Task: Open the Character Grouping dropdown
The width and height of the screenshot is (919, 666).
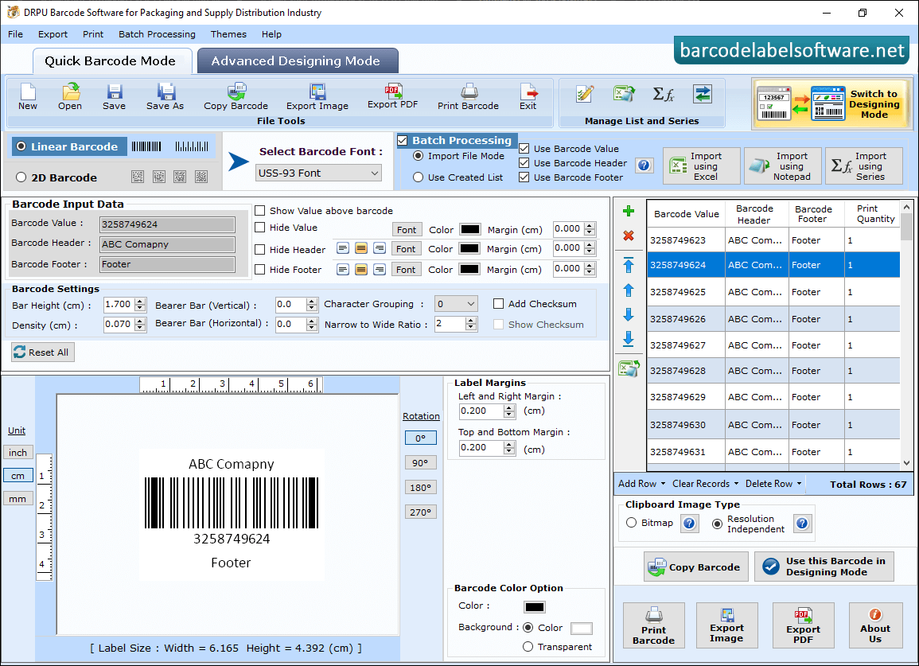Action: 456,304
